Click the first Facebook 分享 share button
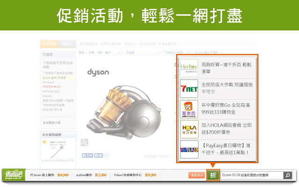299x187 pixels. pos(87,156)
